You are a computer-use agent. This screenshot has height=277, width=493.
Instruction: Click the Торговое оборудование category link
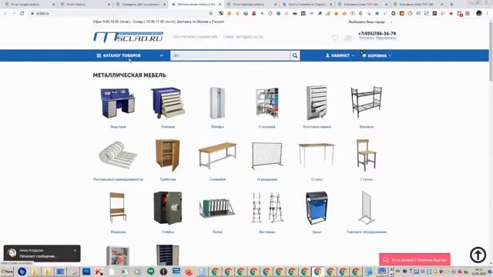pyautogui.click(x=367, y=232)
